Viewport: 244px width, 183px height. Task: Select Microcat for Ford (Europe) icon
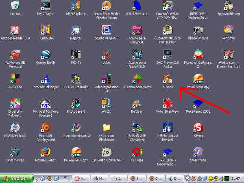(x=46, y=103)
